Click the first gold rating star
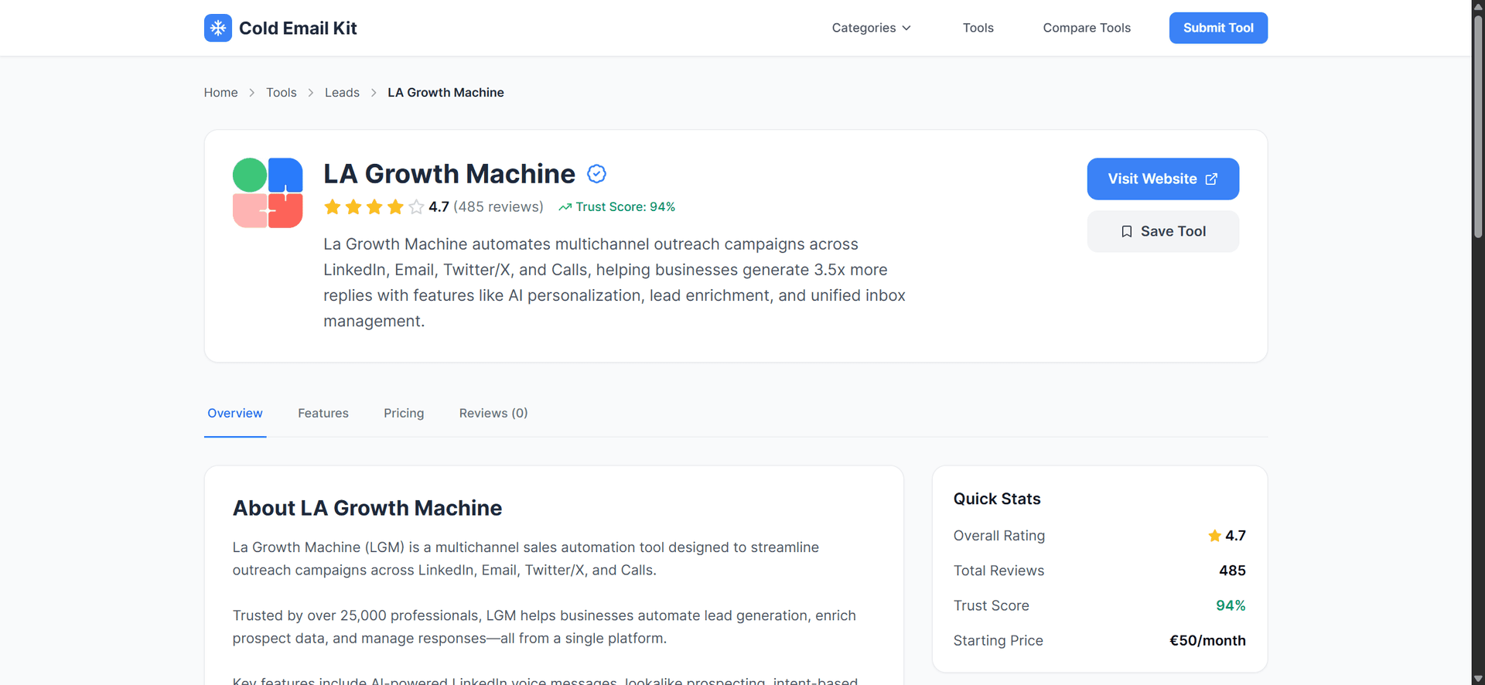The image size is (1485, 685). tap(333, 207)
